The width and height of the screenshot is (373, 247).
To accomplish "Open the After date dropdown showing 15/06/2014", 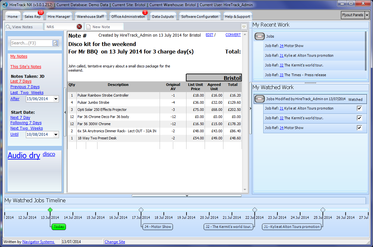I will click(x=56, y=99).
